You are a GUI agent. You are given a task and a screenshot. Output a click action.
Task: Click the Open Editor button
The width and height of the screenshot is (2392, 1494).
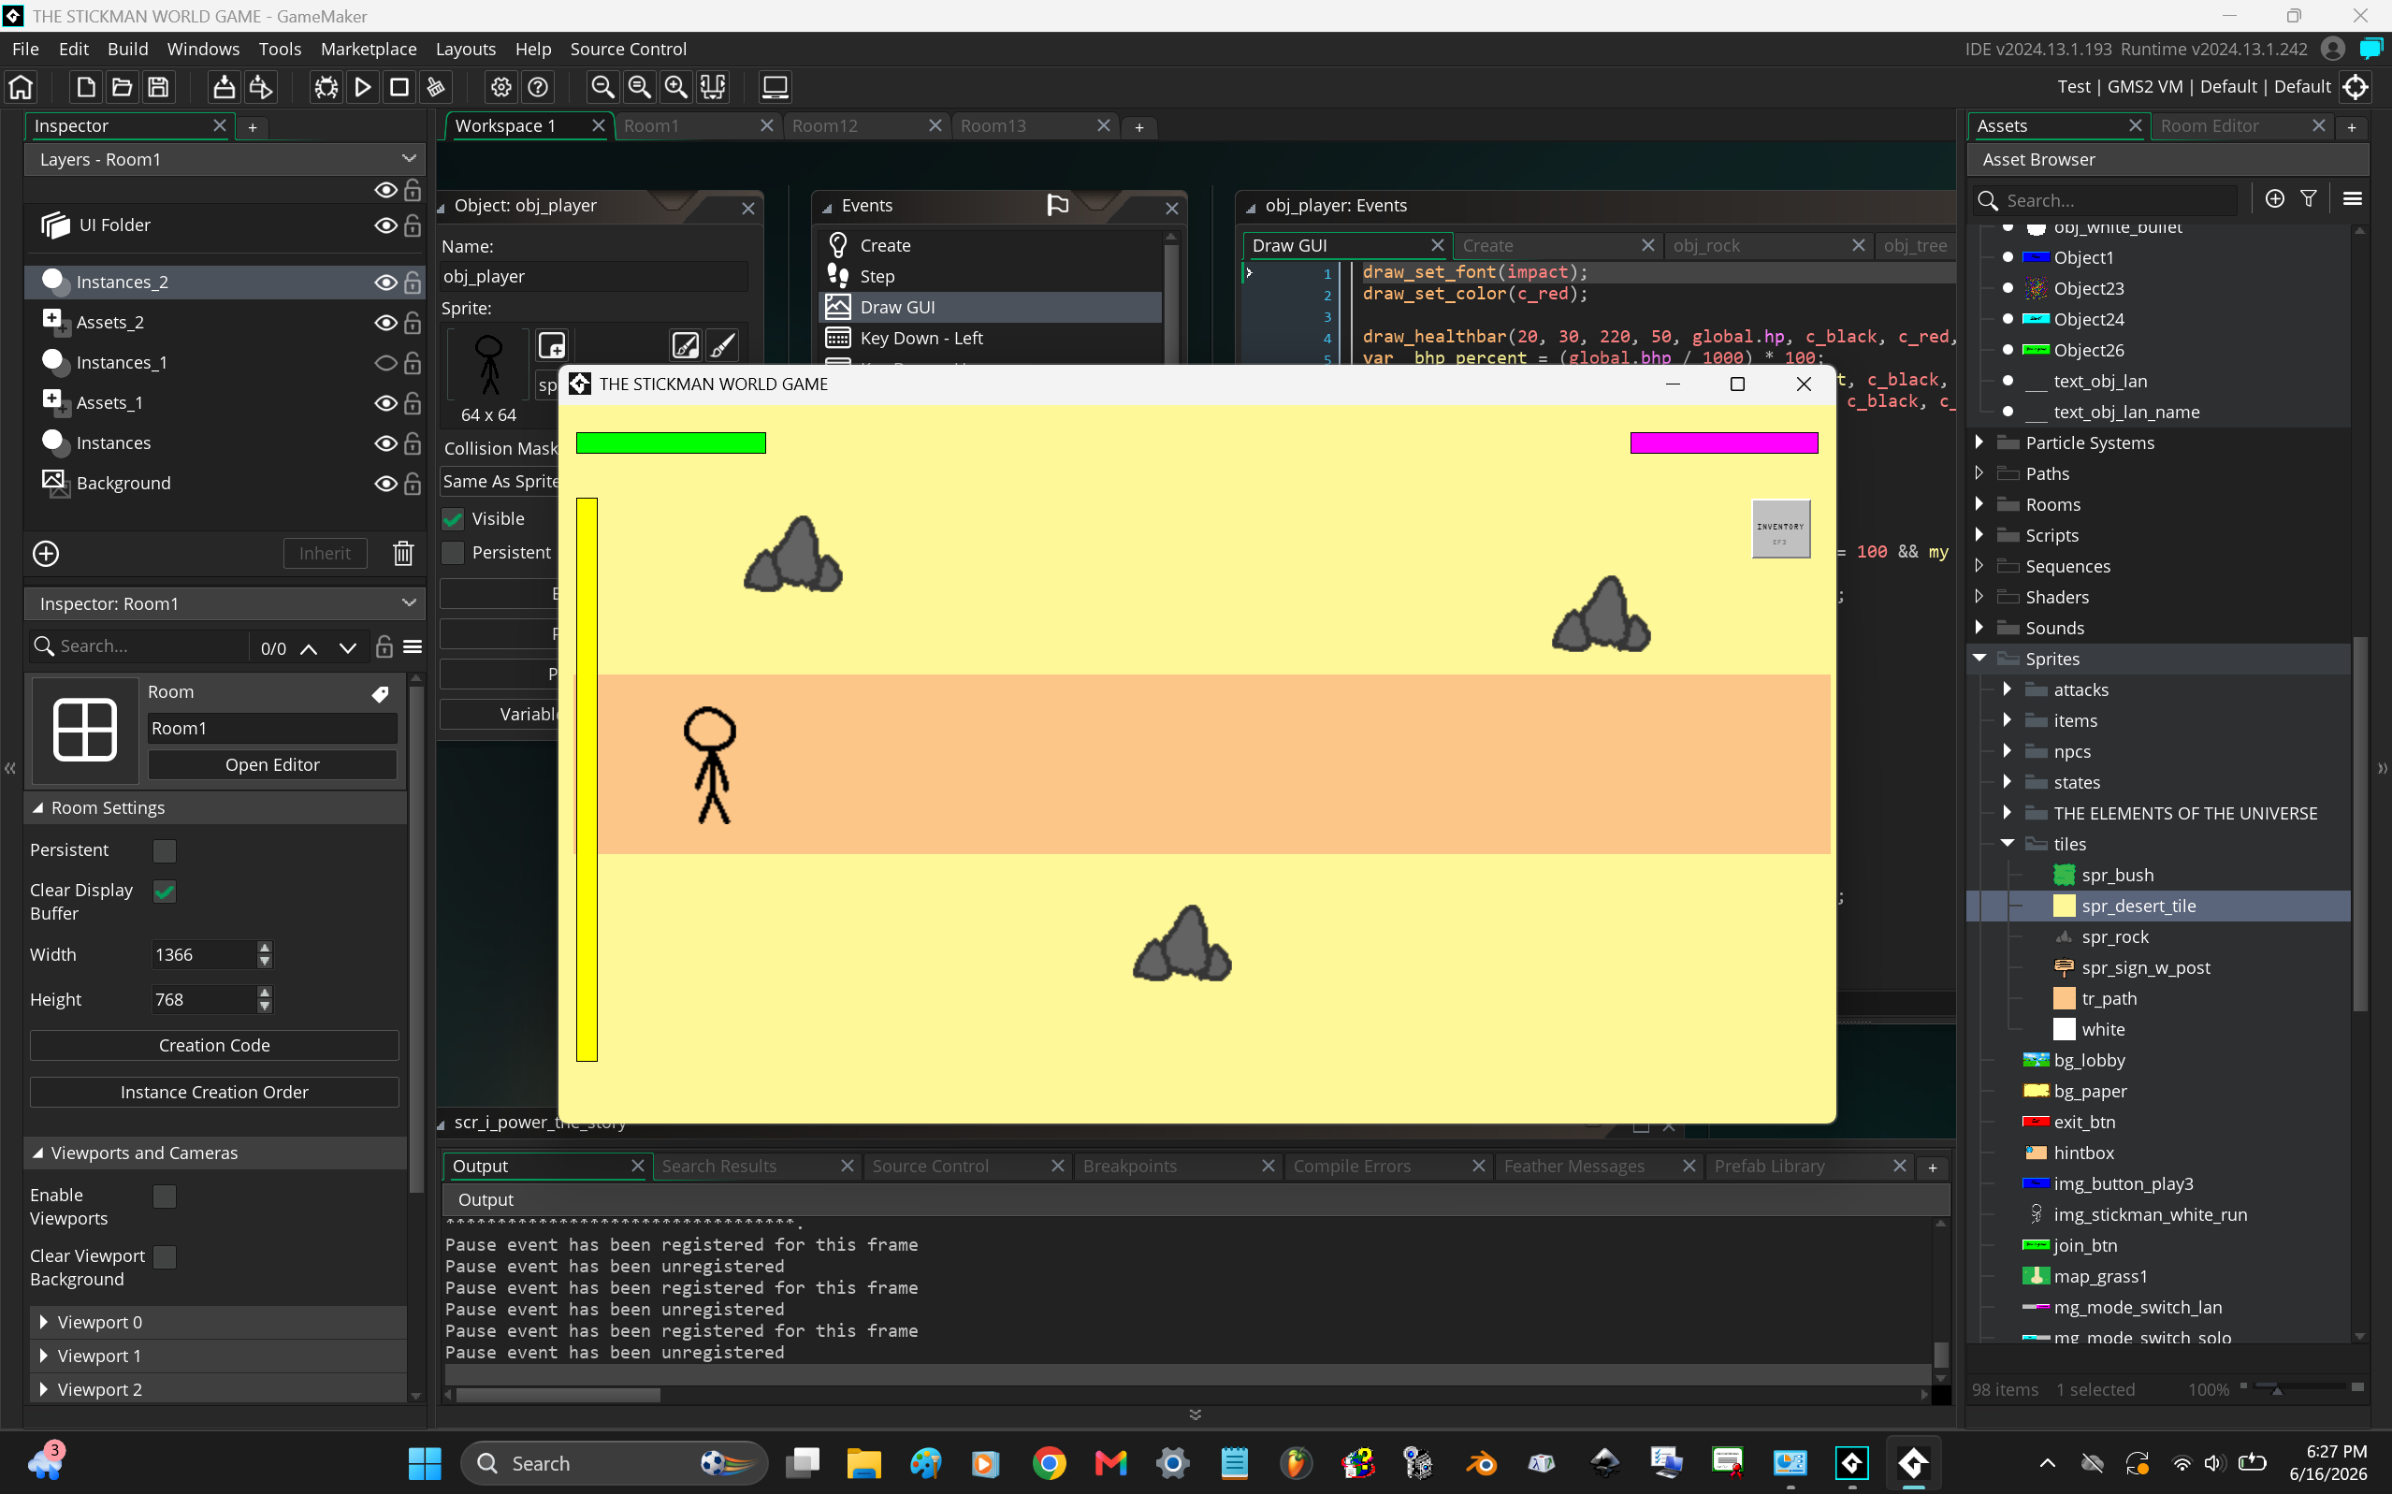(x=271, y=765)
